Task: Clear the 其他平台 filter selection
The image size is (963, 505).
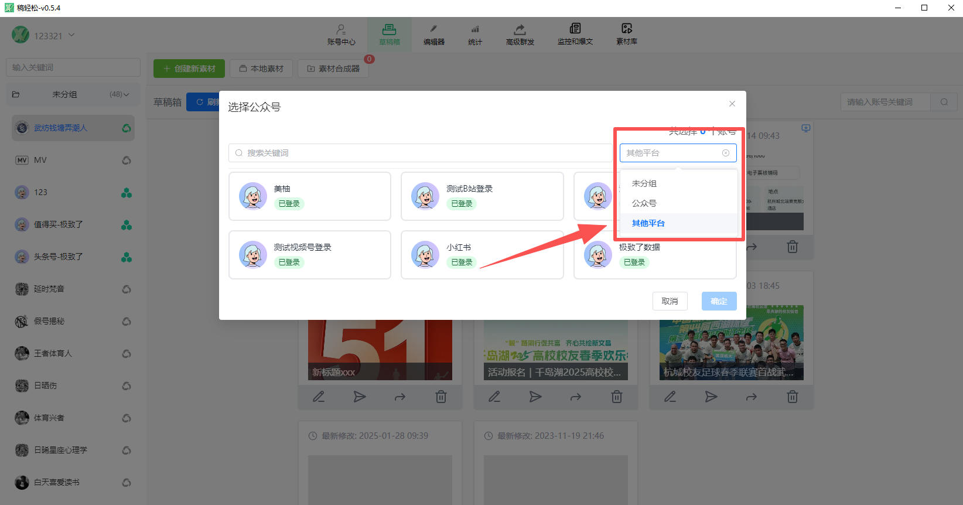Action: point(726,153)
